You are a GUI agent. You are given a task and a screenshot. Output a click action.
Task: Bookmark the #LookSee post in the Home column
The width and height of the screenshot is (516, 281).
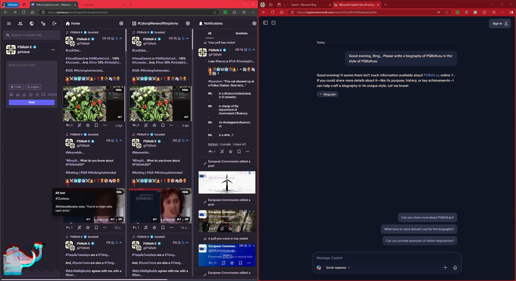tap(96, 125)
